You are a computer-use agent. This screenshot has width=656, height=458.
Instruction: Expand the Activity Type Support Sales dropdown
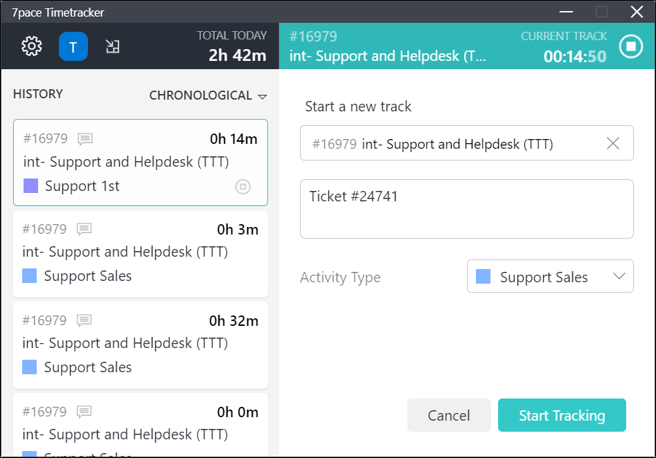pyautogui.click(x=550, y=276)
